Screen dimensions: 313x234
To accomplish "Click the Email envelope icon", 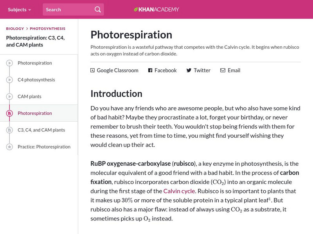I will (223, 71).
